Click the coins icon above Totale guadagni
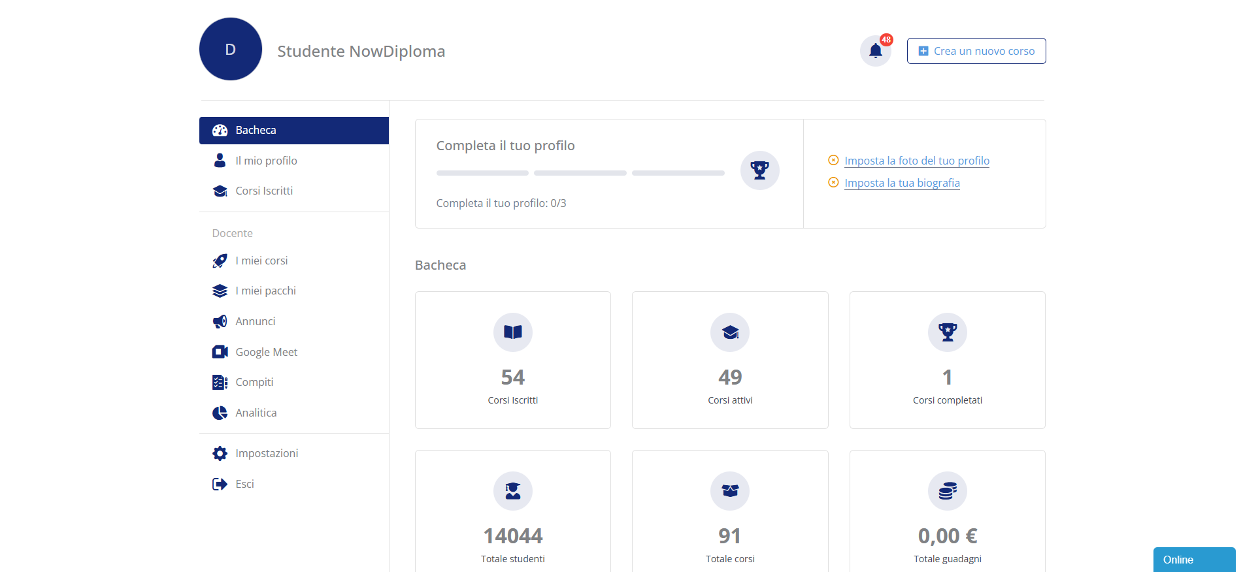Viewport: 1243px width, 572px height. click(947, 491)
